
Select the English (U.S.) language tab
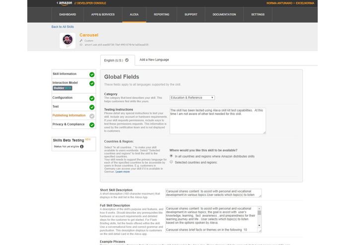(x=118, y=60)
